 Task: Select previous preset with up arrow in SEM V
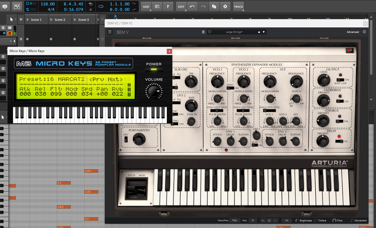tap(259, 32)
